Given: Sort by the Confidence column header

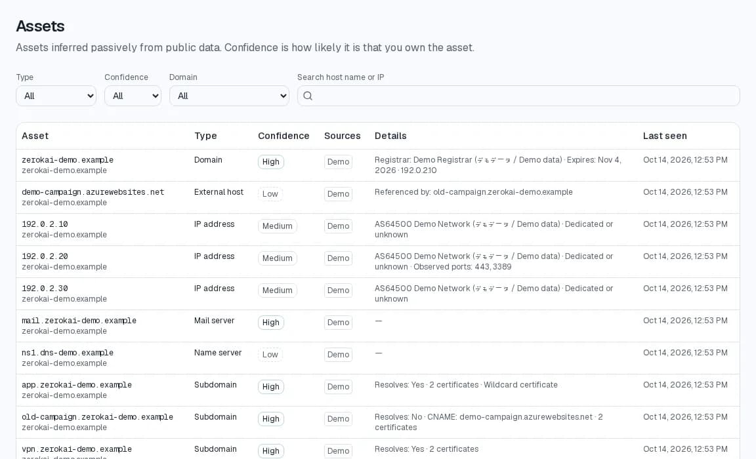Looking at the screenshot, I should [x=283, y=136].
